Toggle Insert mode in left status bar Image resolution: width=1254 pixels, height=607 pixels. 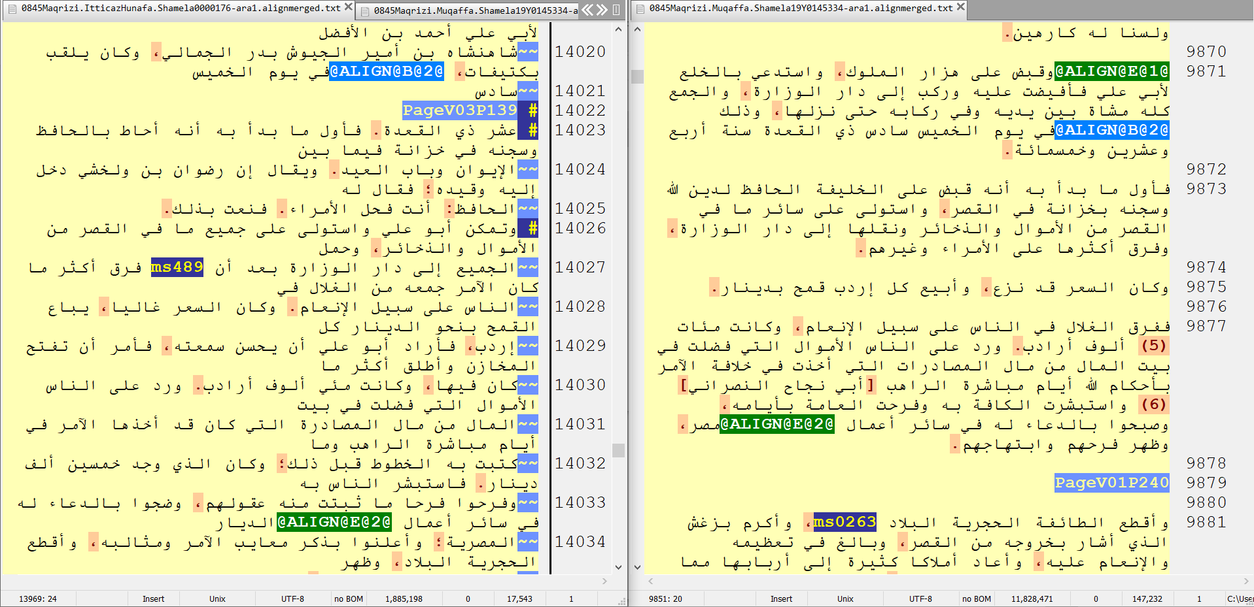(x=154, y=599)
